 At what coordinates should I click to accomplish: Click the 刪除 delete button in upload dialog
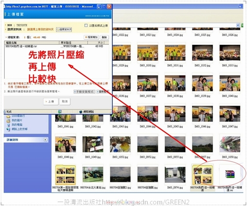coord(104,37)
